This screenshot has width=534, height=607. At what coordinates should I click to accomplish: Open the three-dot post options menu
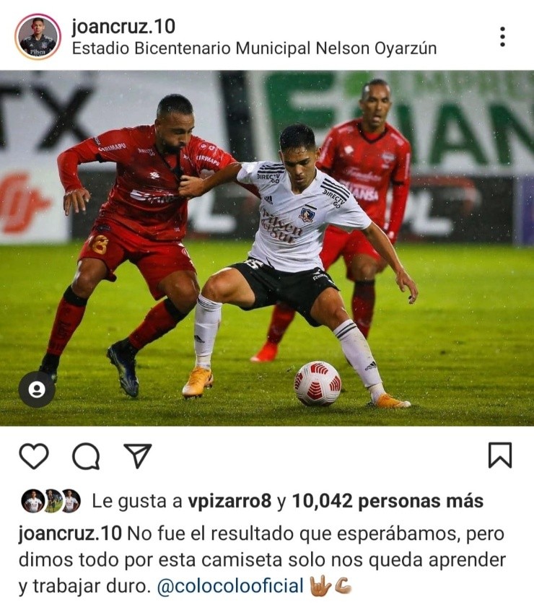click(502, 37)
